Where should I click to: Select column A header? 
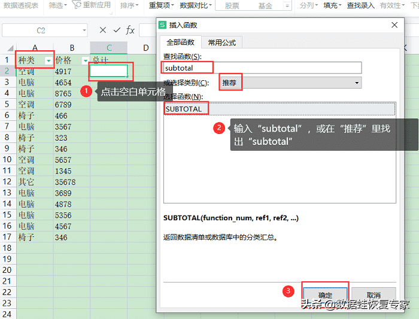(35, 48)
